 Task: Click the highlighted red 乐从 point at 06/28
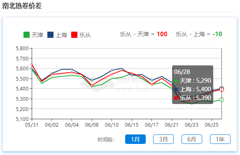[x=221, y=90]
